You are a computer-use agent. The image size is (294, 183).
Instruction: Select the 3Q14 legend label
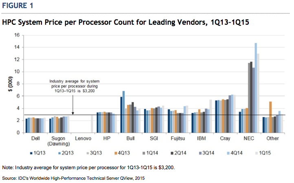coord(208,153)
